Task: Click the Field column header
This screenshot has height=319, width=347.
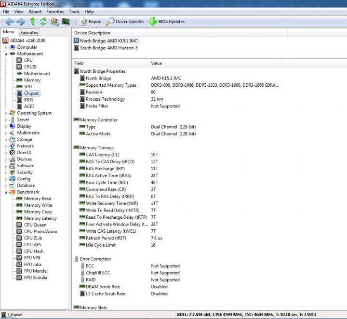Action: 110,63
